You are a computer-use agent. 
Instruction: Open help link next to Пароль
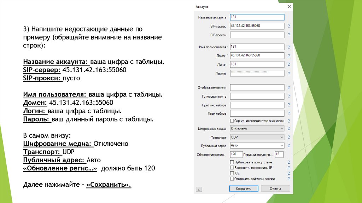[x=288, y=74]
